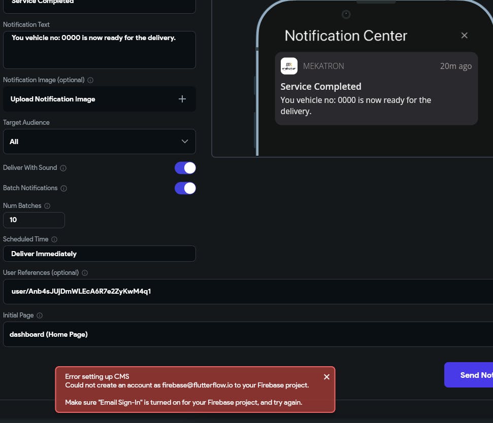Close the Notification Center preview
Image resolution: width=493 pixels, height=423 pixels.
point(464,36)
